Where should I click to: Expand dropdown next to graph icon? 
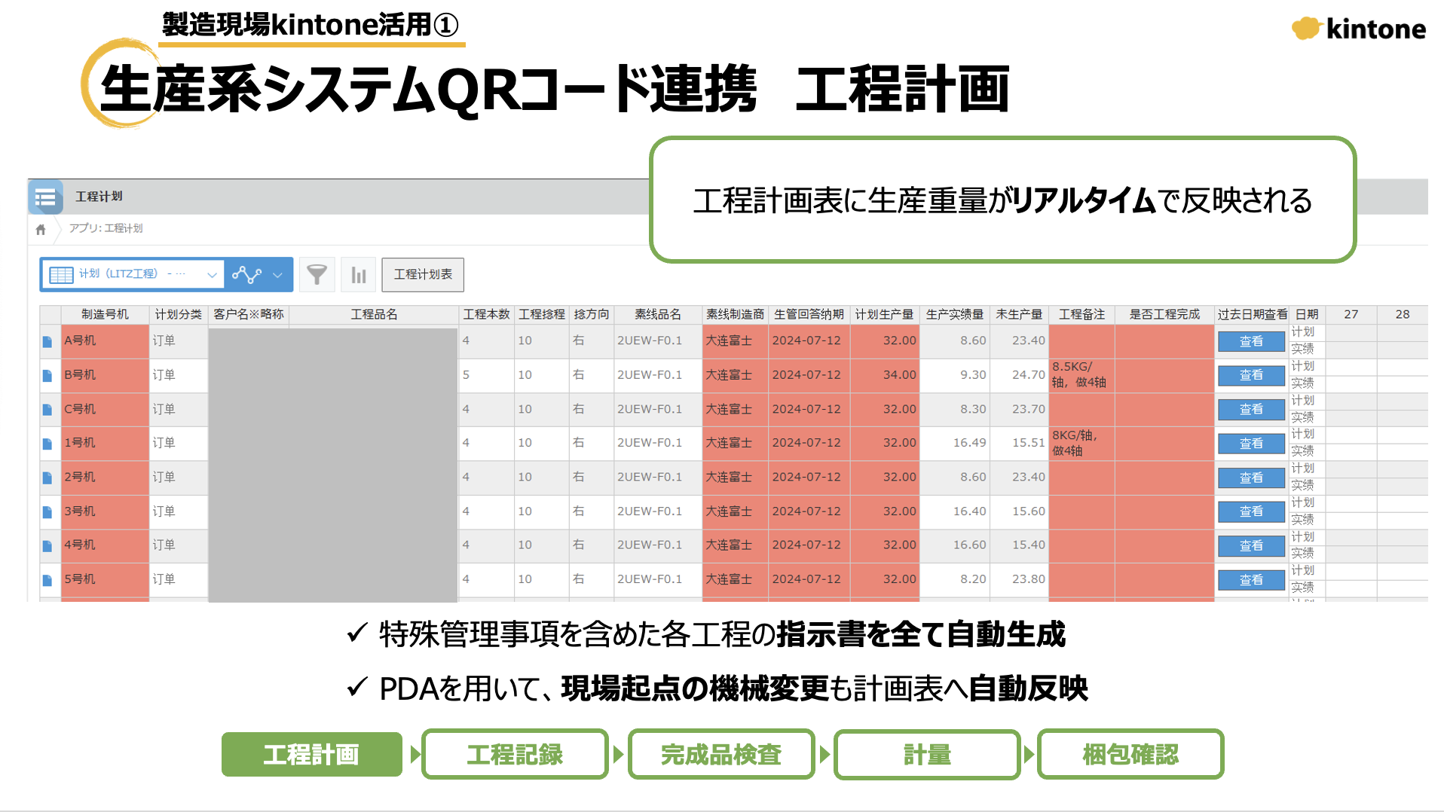click(278, 275)
